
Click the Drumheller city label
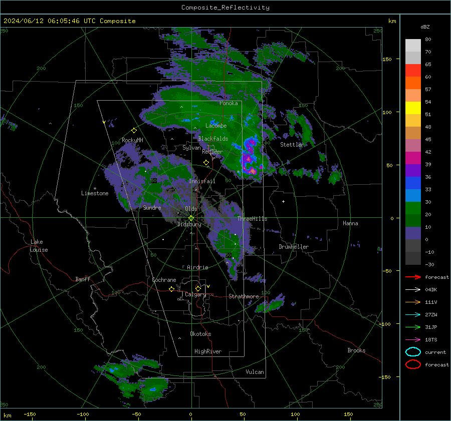coord(294,247)
